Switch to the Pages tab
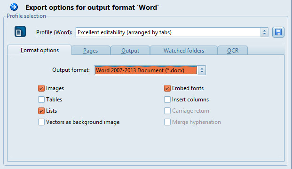The image size is (292, 169). 91,50
